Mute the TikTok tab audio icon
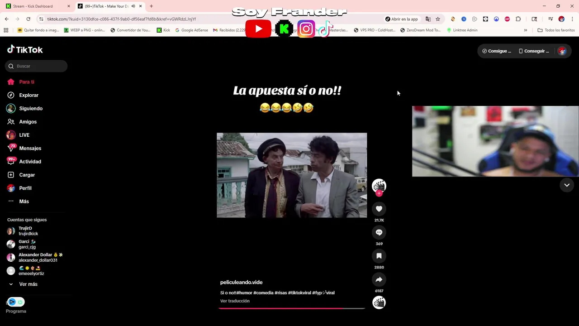Screen dimensions: 579x326 (x=133, y=6)
